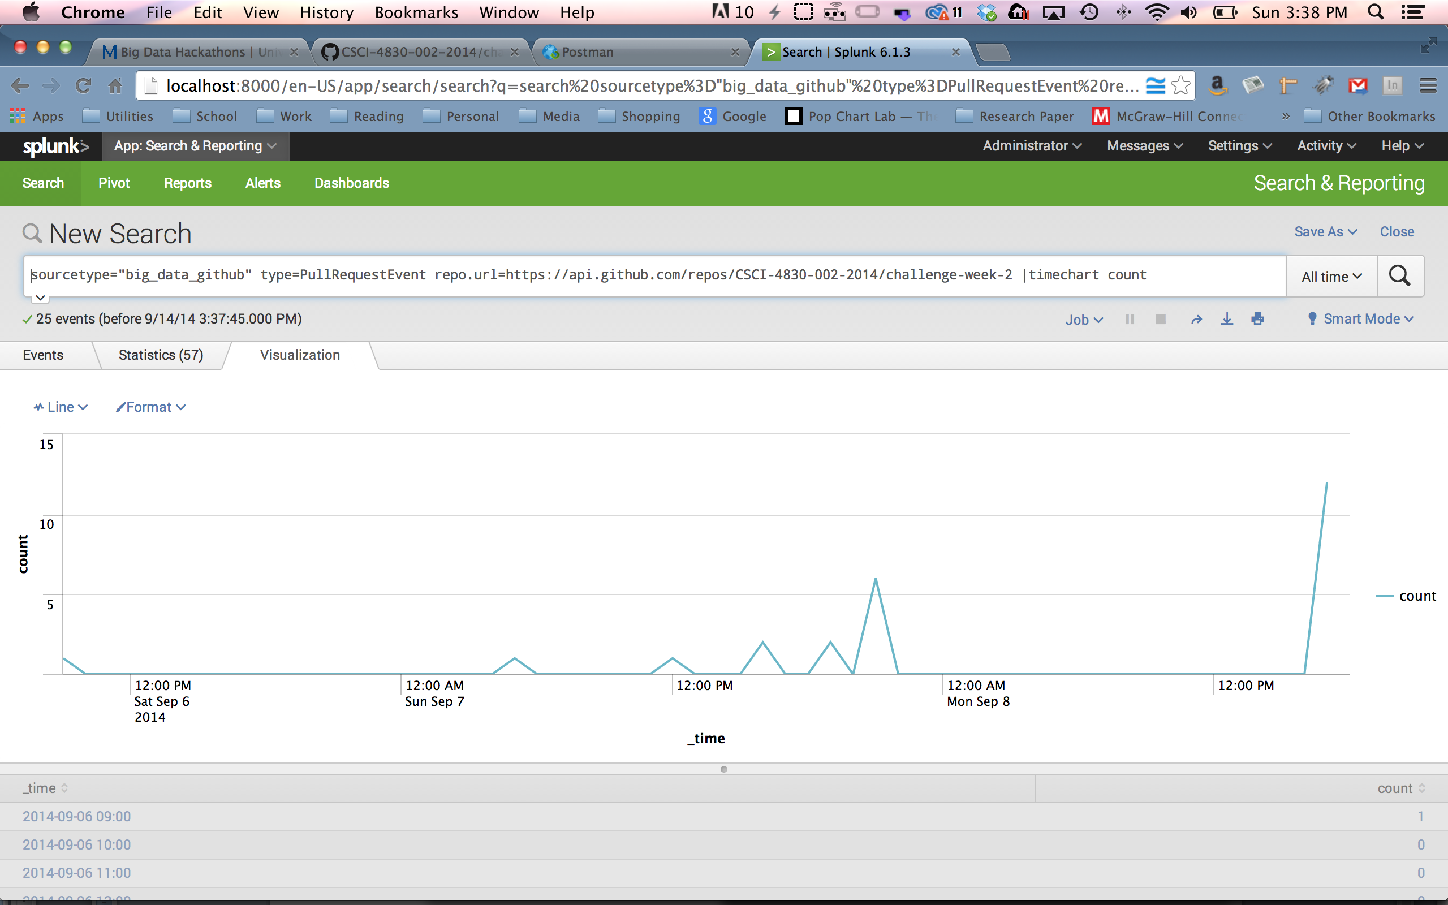Click the magnifier search submit button
Viewport: 1448px width, 905px height.
coord(1399,276)
